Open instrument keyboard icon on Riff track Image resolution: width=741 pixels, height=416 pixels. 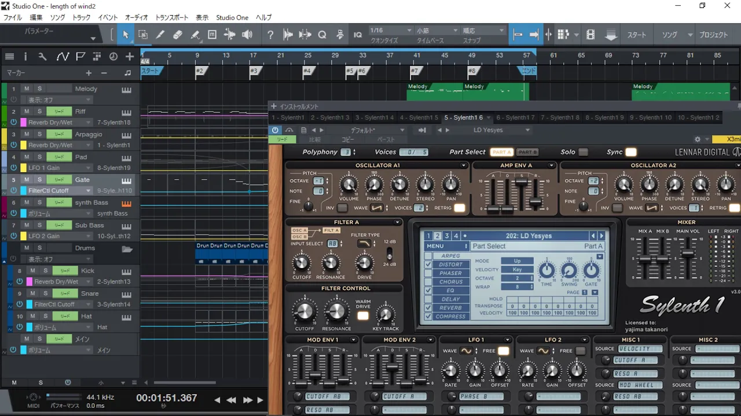pyautogui.click(x=126, y=112)
